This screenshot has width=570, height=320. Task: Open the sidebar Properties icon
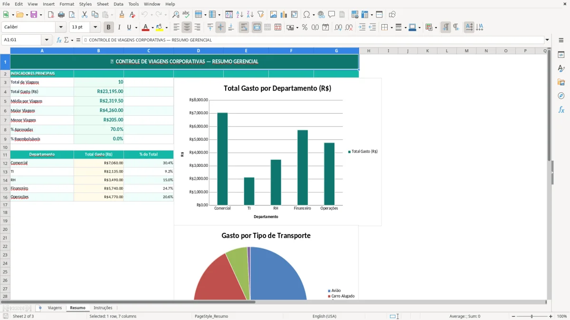(x=561, y=55)
